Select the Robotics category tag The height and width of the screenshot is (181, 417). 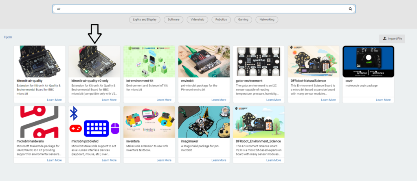221,19
